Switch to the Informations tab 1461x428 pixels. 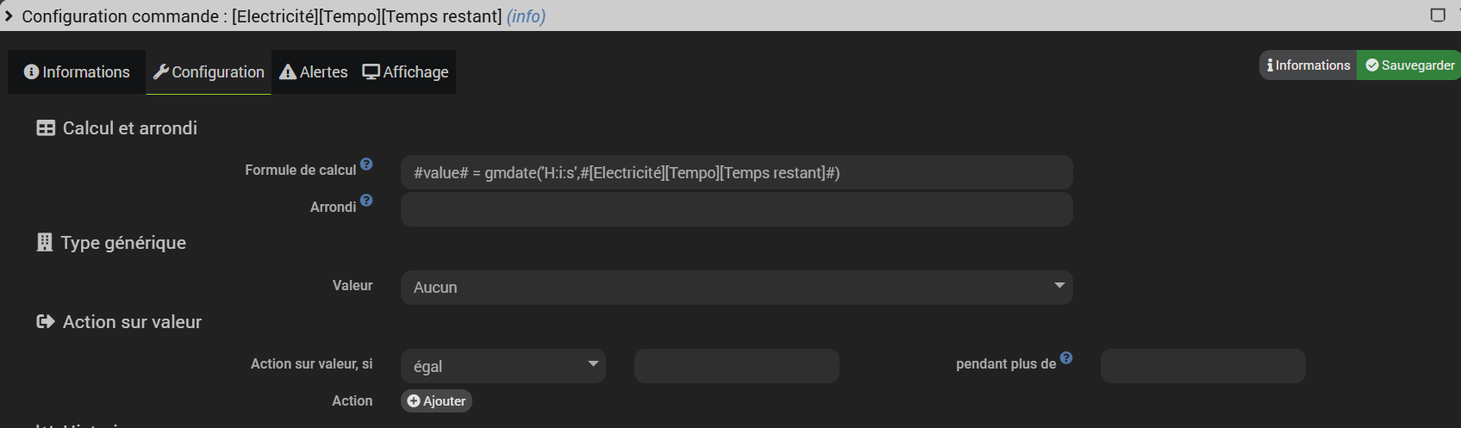point(77,72)
